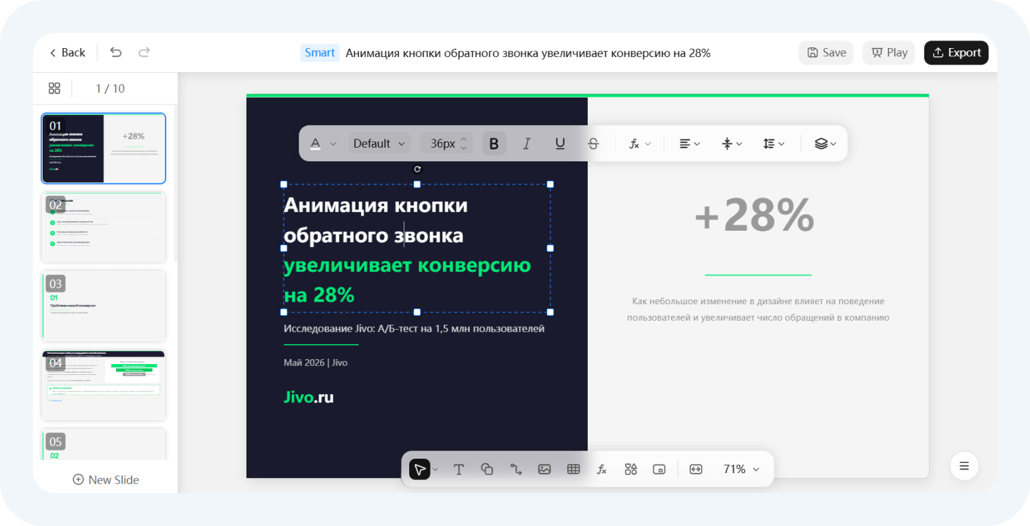
Task: Add a New Slide
Action: [106, 480]
